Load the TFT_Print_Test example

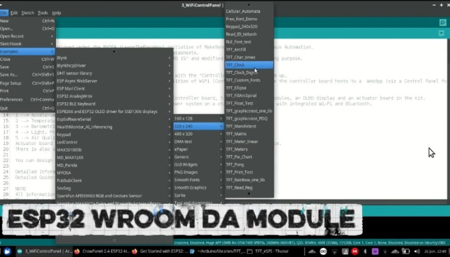[249, 172]
